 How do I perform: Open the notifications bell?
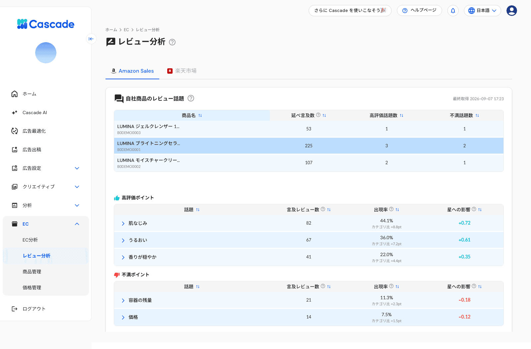453,11
